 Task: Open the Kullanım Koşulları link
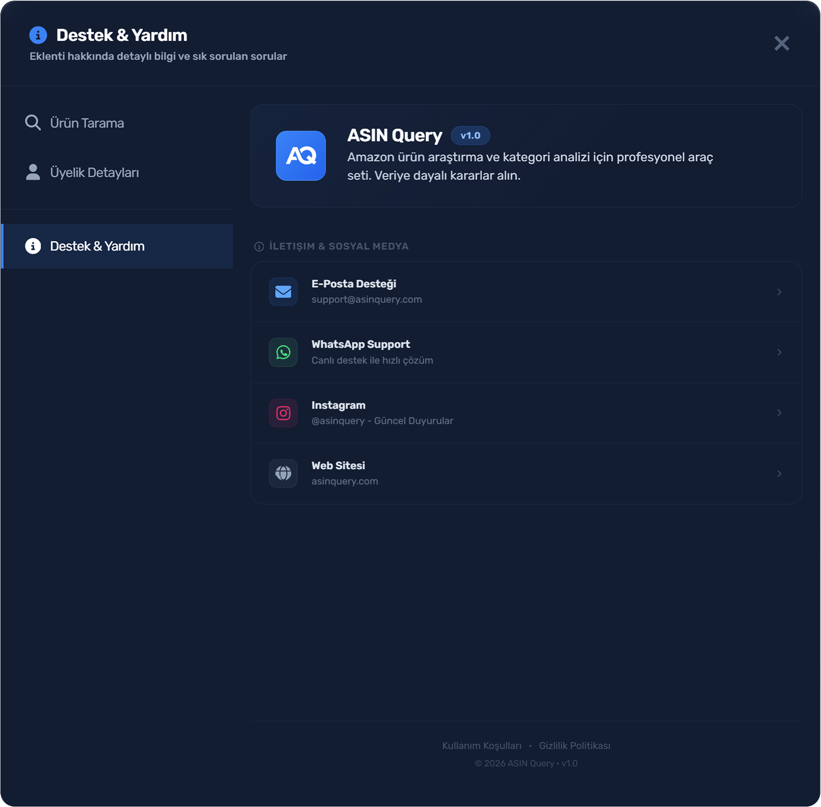482,746
